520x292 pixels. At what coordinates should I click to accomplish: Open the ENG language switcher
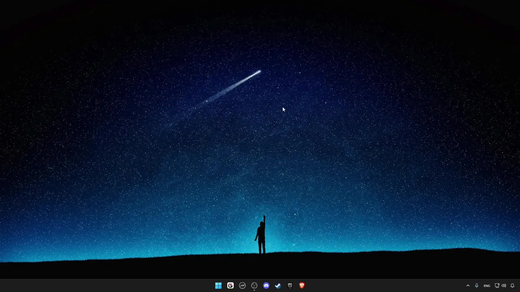pos(487,286)
